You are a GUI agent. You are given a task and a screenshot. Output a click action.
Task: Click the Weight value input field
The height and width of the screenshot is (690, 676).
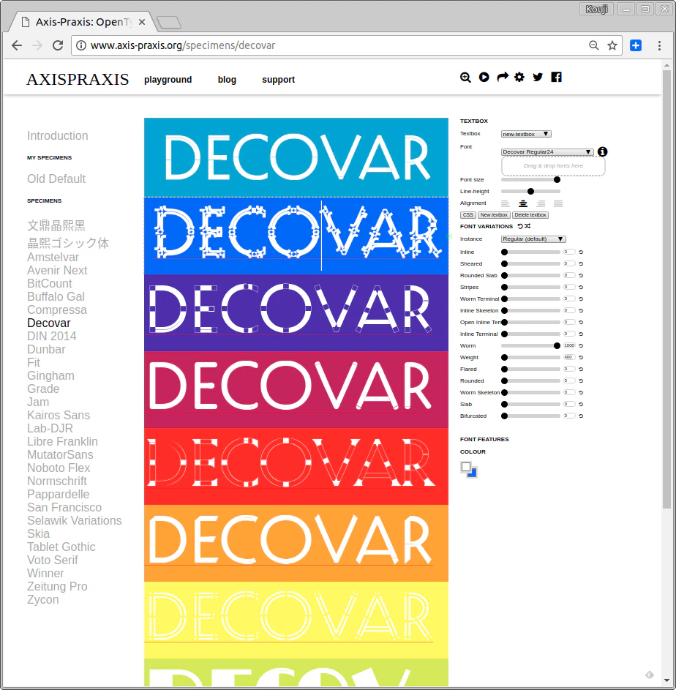(569, 357)
